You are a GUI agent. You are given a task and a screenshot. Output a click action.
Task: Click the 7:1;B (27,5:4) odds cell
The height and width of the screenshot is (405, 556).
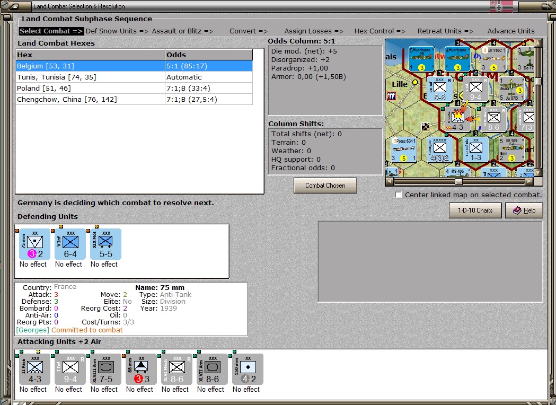[x=209, y=99]
